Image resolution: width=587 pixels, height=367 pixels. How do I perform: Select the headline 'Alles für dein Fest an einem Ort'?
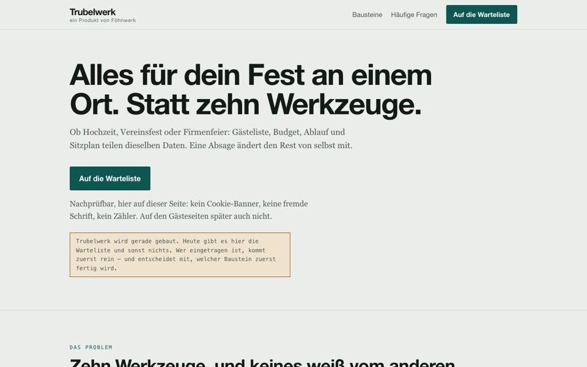click(x=251, y=90)
